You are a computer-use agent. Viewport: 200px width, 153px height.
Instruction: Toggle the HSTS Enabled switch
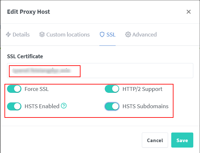(x=14, y=106)
